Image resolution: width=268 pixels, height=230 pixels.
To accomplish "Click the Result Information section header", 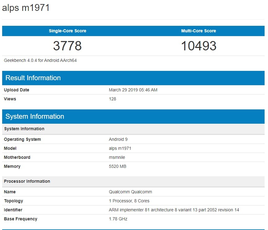I will coord(33,78).
